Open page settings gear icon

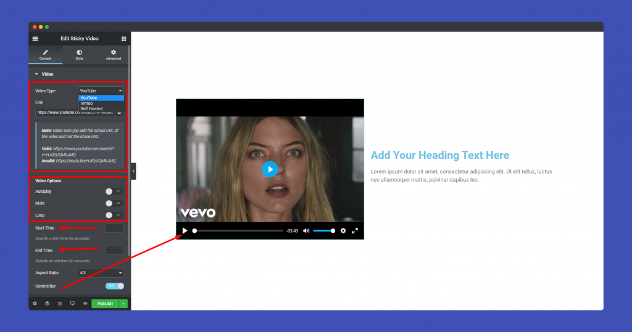tap(35, 304)
